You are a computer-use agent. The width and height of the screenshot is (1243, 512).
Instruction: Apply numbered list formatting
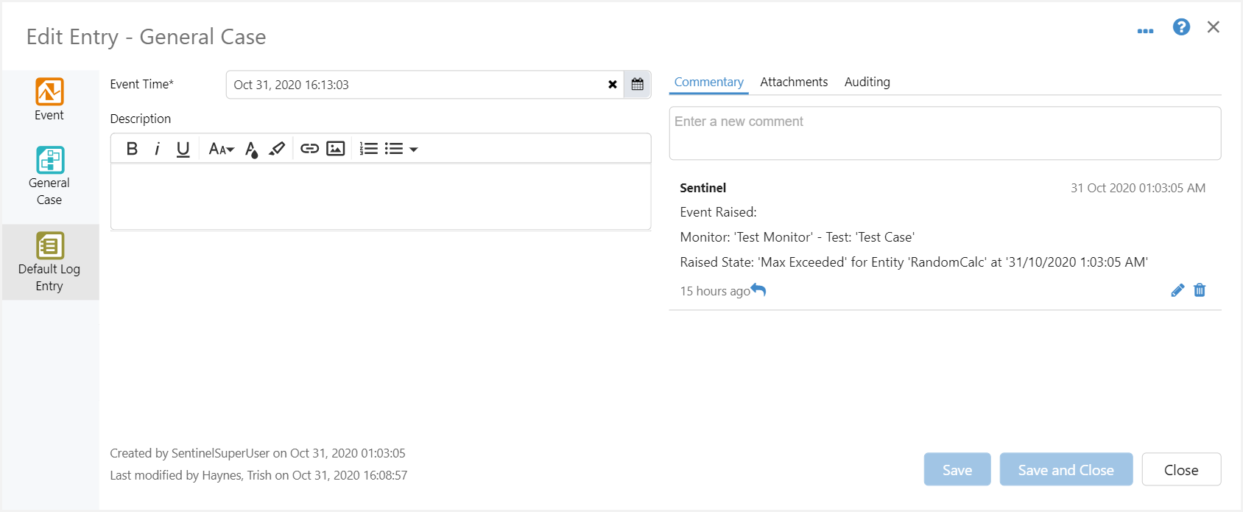368,149
